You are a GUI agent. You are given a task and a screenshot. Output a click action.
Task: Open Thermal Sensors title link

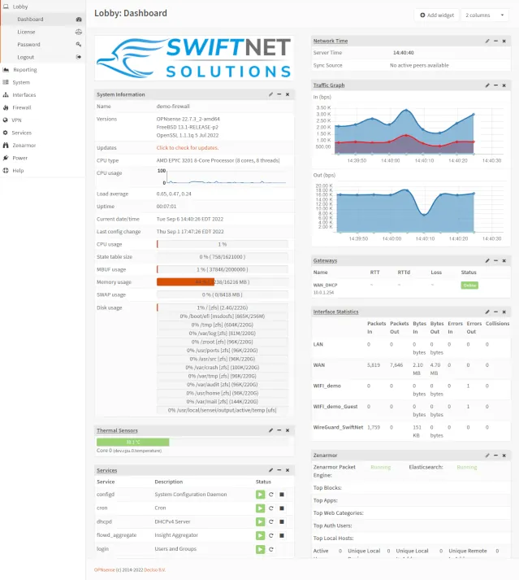click(117, 430)
